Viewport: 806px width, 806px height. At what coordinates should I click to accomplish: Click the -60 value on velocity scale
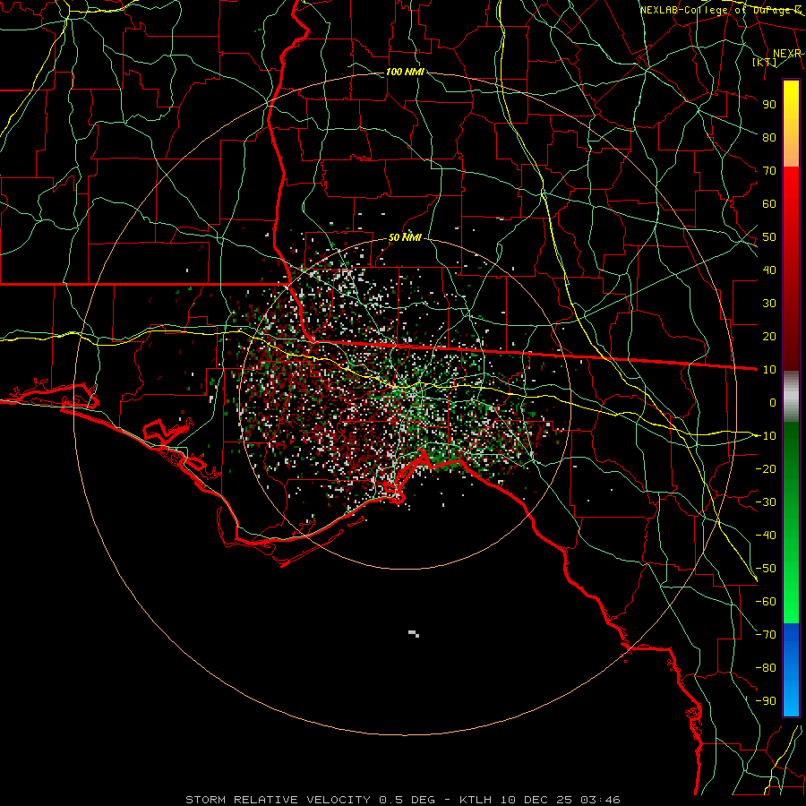pyautogui.click(x=766, y=602)
